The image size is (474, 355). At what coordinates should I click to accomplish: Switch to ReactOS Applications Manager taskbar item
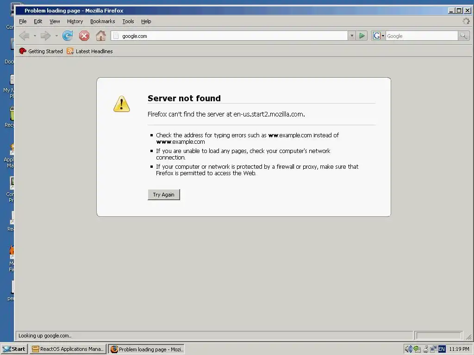[68, 349]
